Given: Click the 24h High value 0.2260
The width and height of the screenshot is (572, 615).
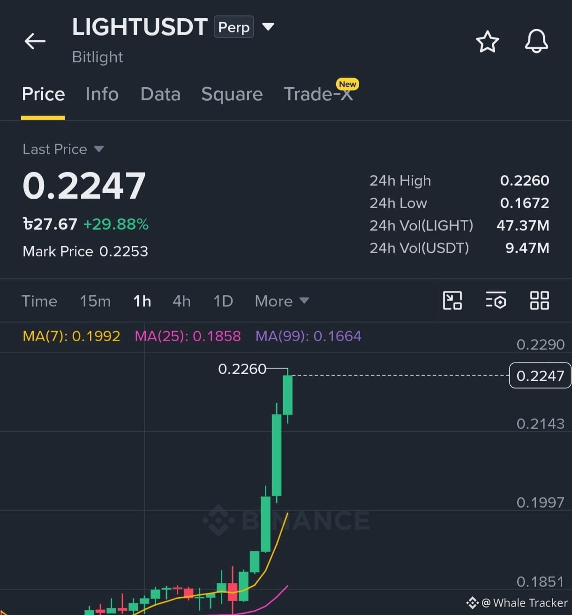Looking at the screenshot, I should (x=525, y=180).
